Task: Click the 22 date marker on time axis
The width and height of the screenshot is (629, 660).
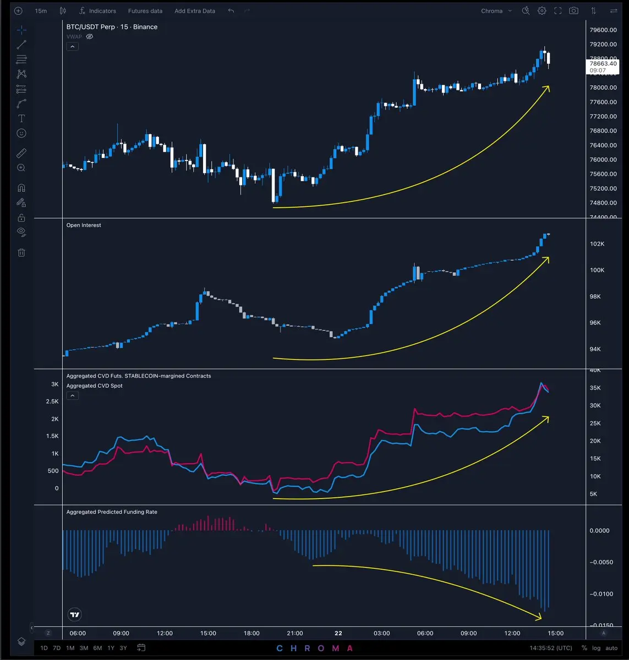Action: point(338,633)
